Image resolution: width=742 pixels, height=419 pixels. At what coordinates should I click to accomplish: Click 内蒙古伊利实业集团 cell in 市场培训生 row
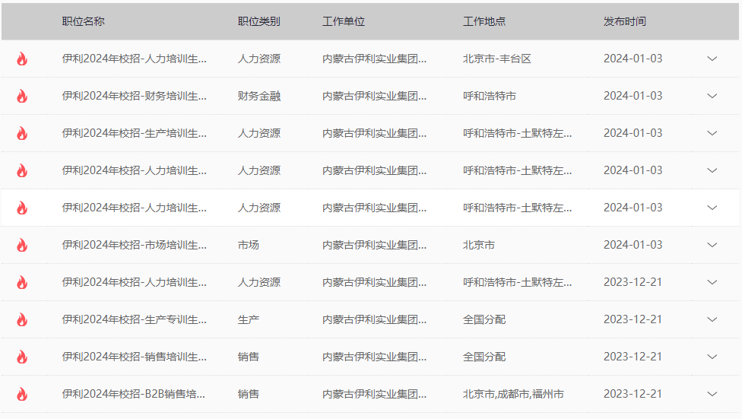pos(374,246)
